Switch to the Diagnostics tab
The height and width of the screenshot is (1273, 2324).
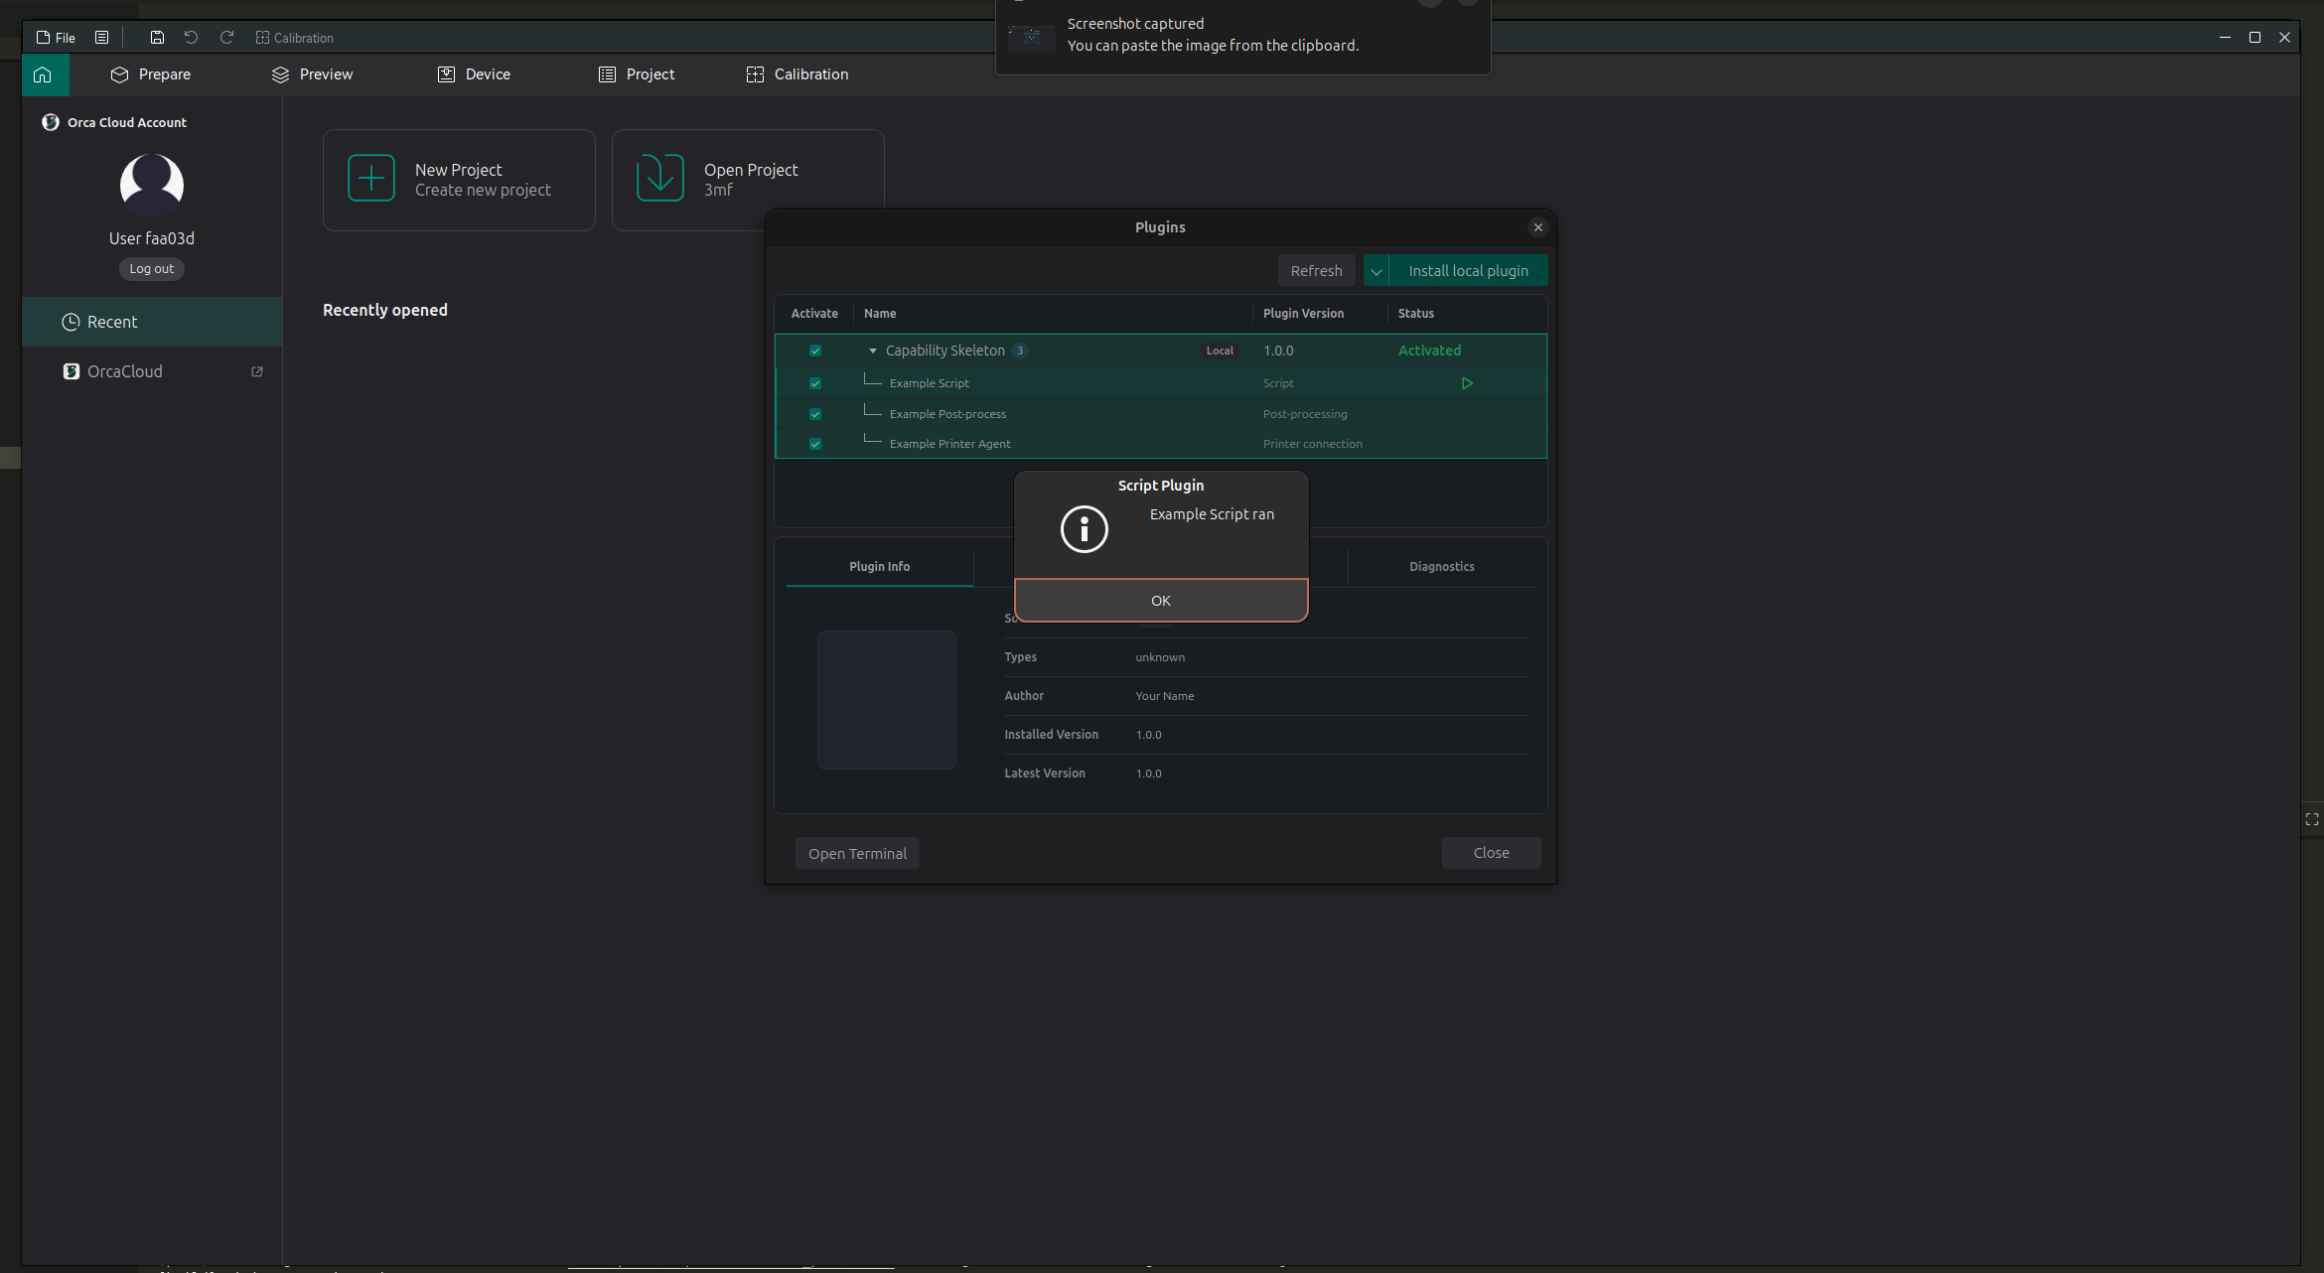[1441, 567]
